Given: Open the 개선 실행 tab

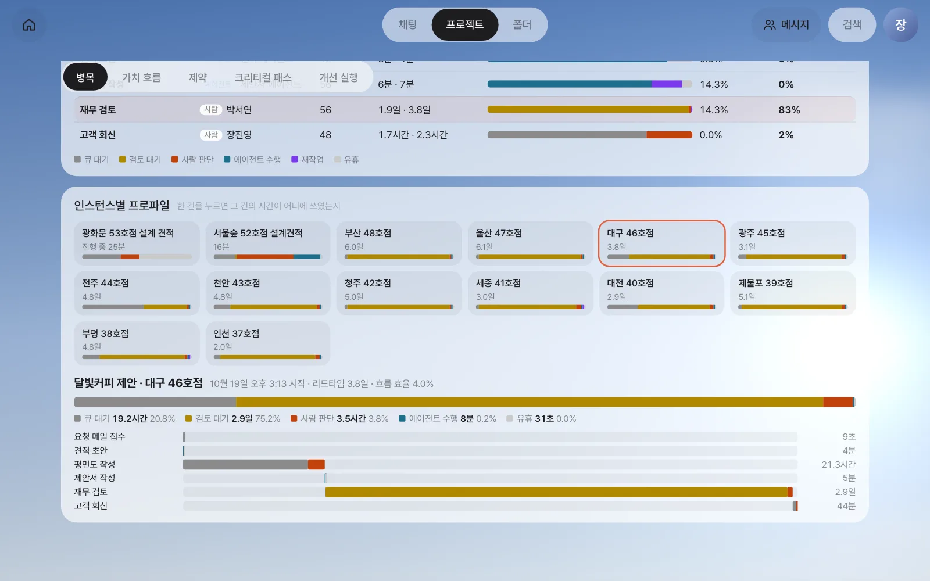Looking at the screenshot, I should point(338,77).
